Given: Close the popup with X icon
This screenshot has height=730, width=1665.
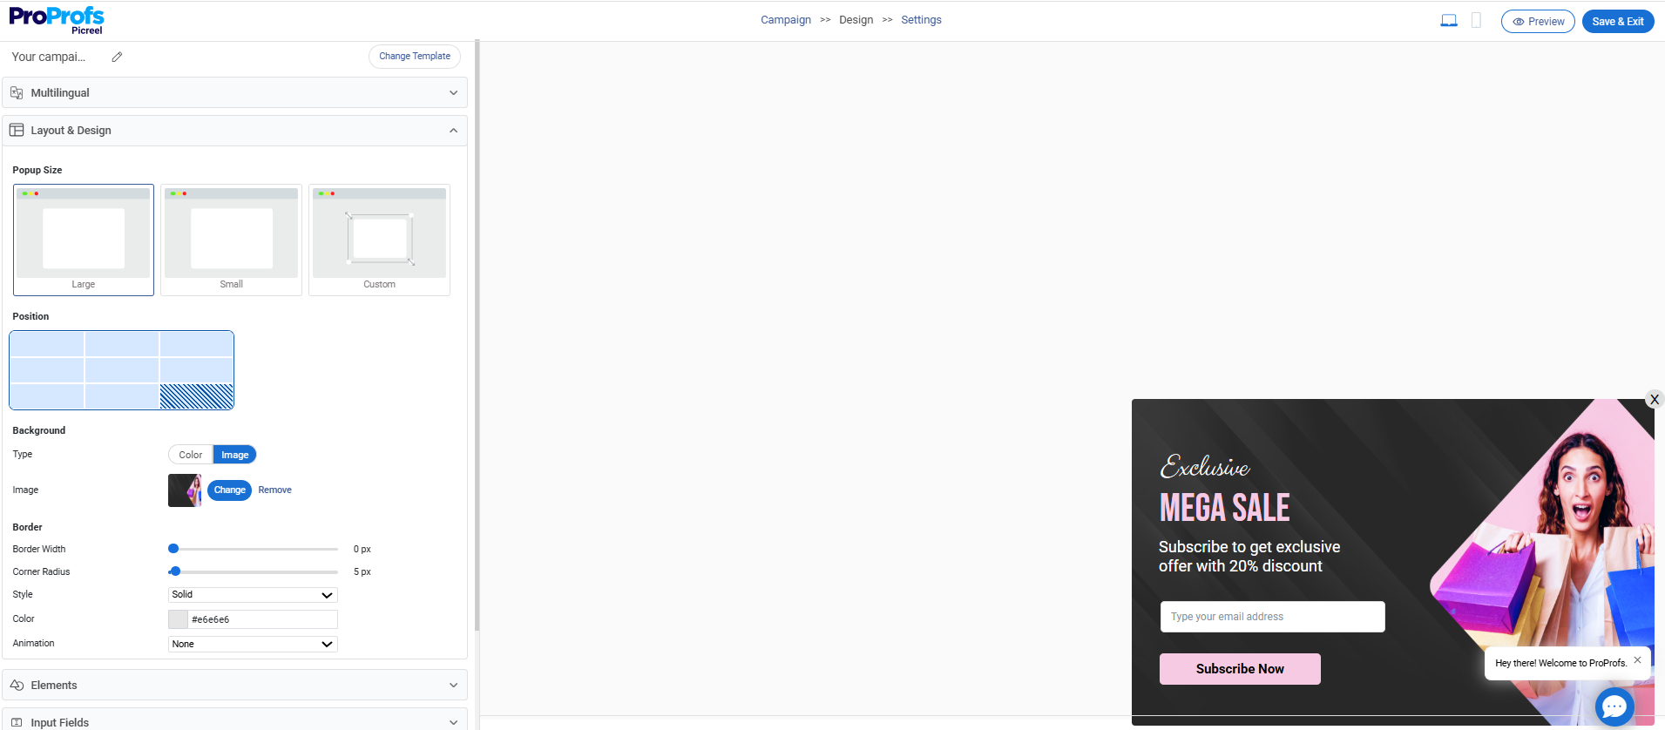Looking at the screenshot, I should (1654, 400).
